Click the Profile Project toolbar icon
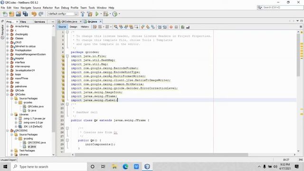 [x=115, y=14]
